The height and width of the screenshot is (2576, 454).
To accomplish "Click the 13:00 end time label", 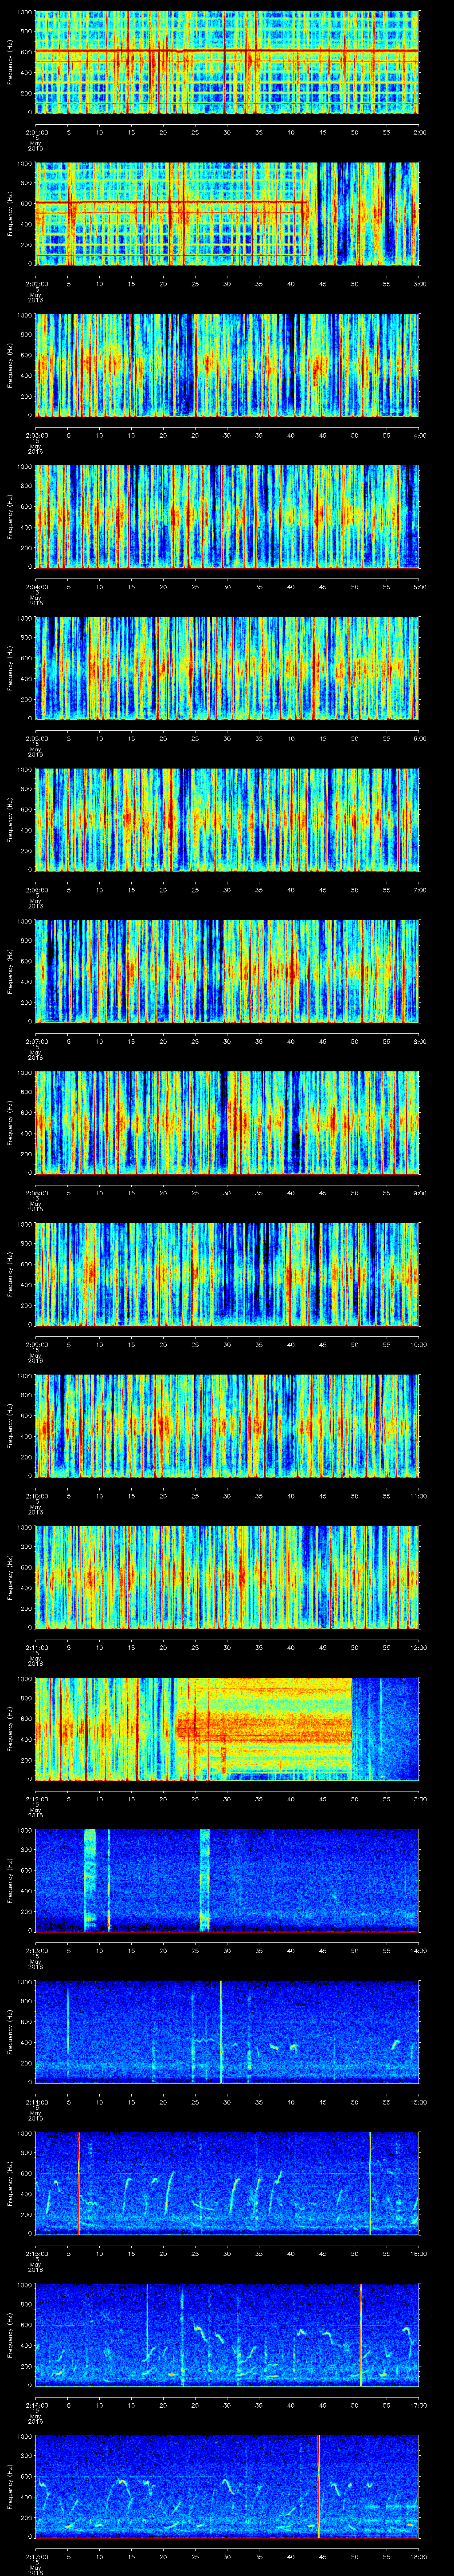I will point(418,1798).
